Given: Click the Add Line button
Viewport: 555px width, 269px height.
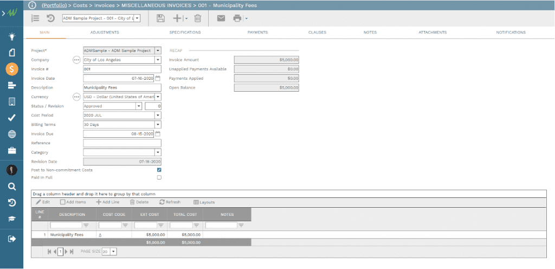Looking at the screenshot, I should point(108,202).
